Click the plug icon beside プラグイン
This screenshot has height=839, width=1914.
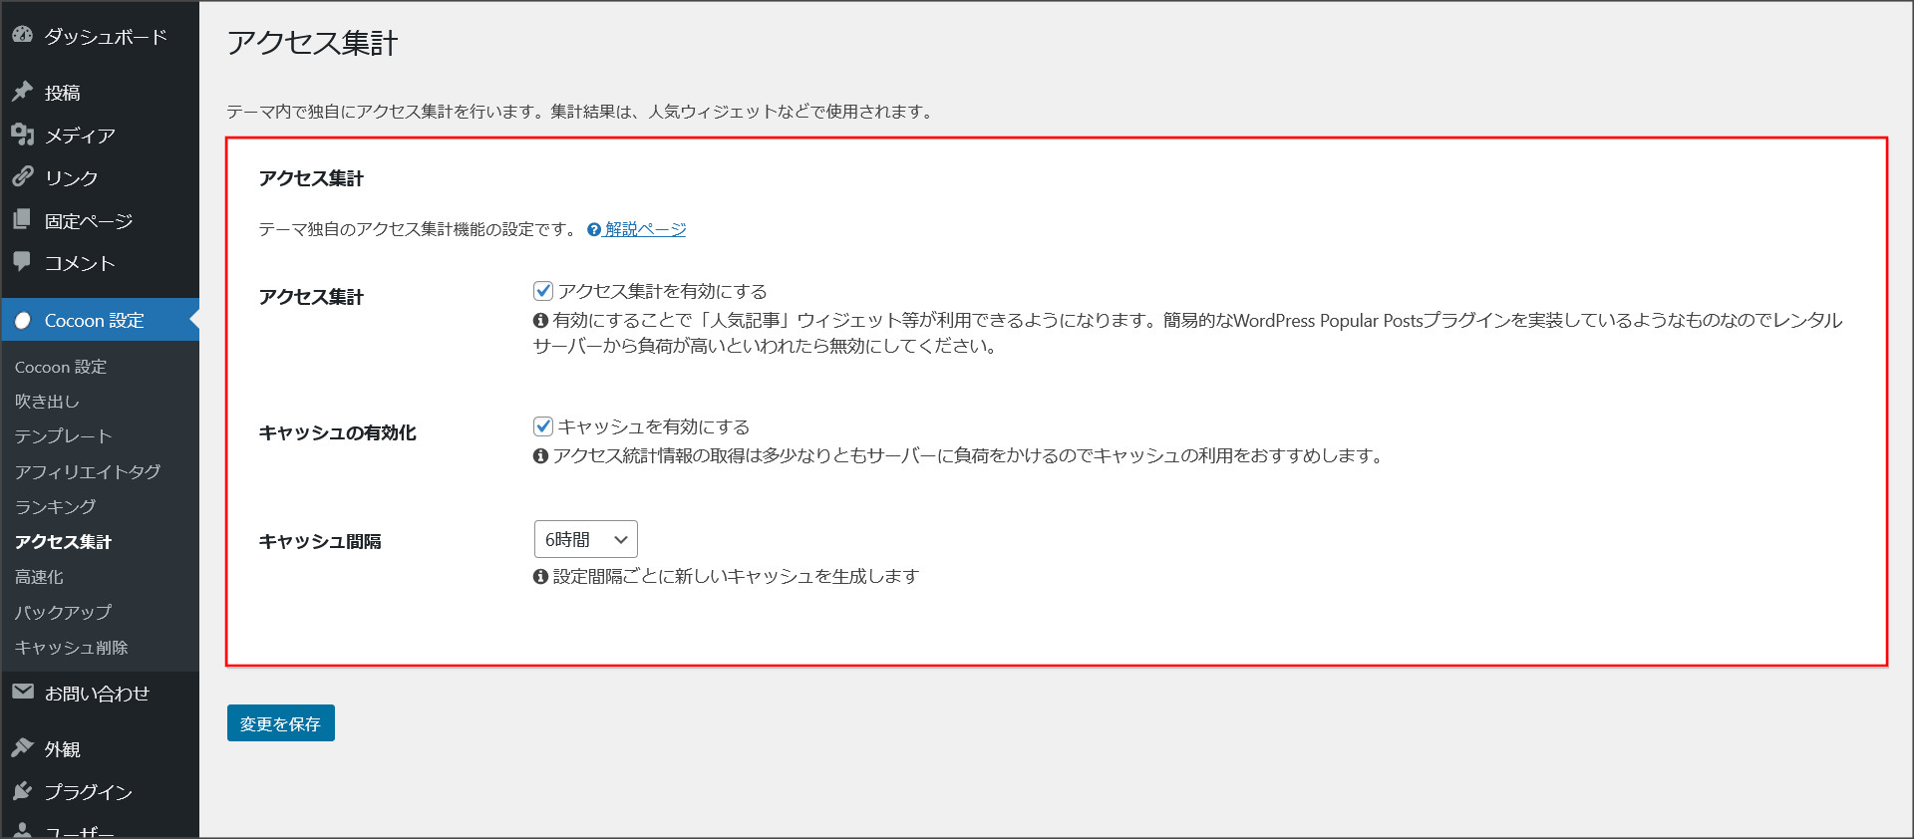[23, 790]
